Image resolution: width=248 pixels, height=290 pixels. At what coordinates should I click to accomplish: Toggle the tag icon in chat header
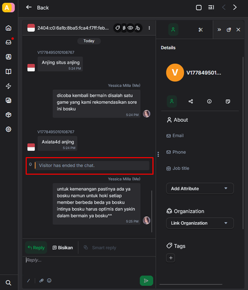click(118, 28)
